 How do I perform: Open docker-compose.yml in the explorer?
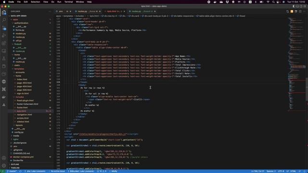23,157
